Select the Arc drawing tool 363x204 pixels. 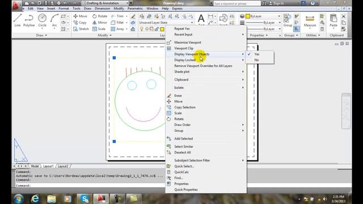coord(54,20)
